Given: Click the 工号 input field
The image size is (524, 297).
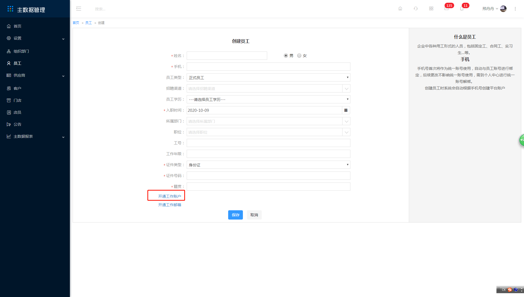Looking at the screenshot, I should click(269, 143).
